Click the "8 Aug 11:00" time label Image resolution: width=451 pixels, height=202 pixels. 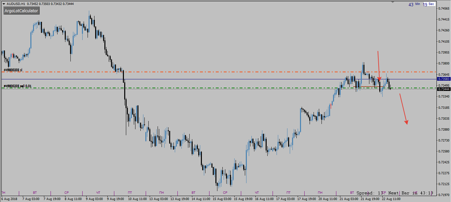[x=73, y=199]
